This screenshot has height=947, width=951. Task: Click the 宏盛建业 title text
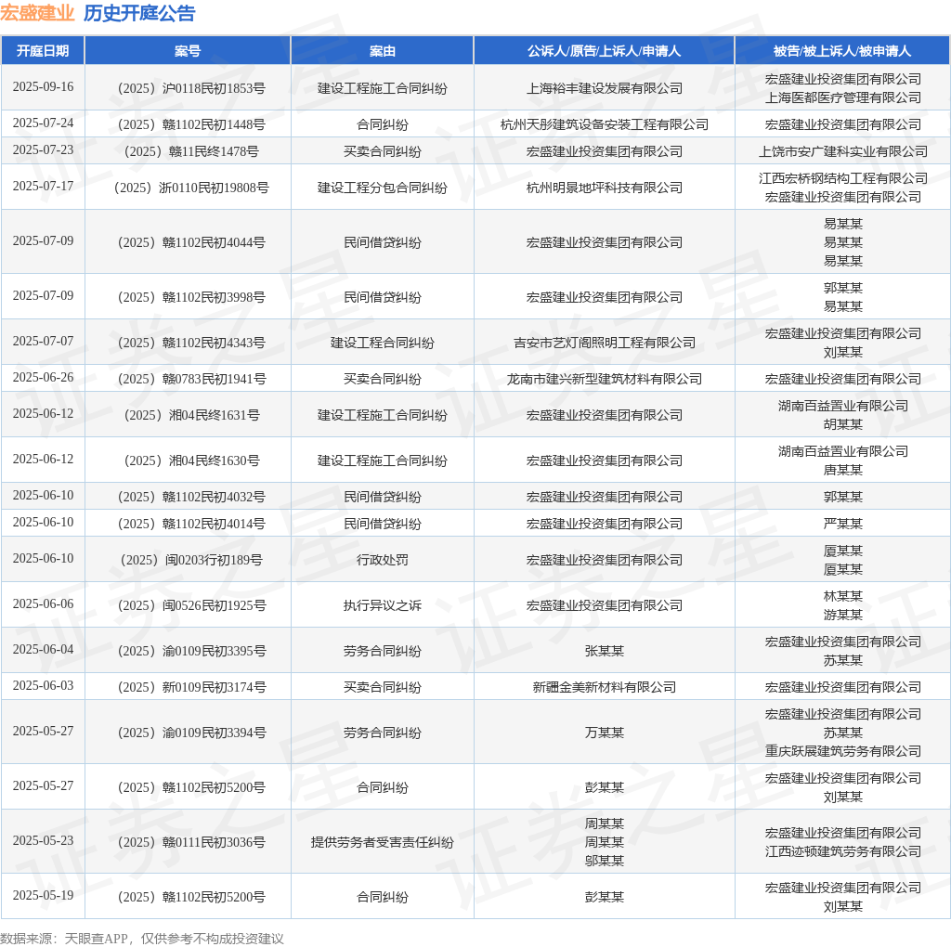tap(37, 13)
